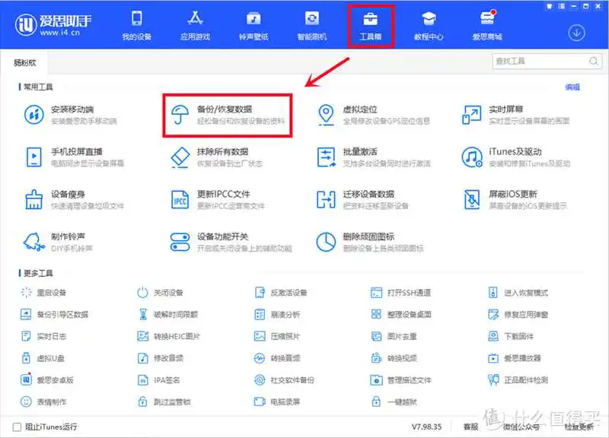The width and height of the screenshot is (609, 438).
Task: Open 打开SSH通道 tool
Action: click(401, 292)
